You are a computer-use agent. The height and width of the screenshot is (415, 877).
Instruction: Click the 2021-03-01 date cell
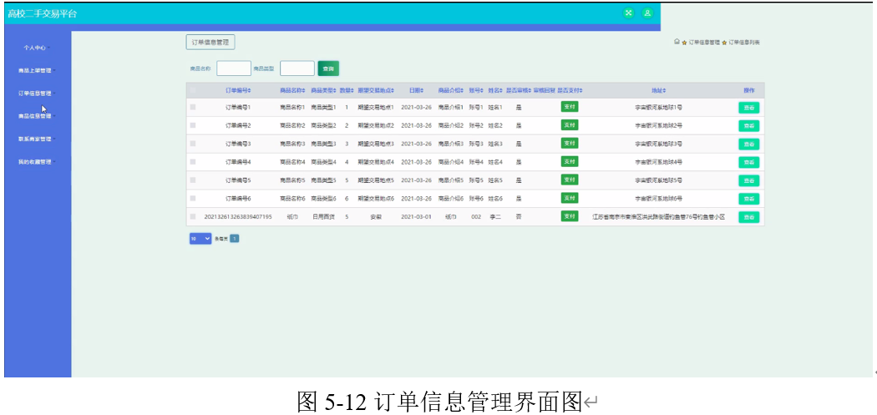(416, 216)
